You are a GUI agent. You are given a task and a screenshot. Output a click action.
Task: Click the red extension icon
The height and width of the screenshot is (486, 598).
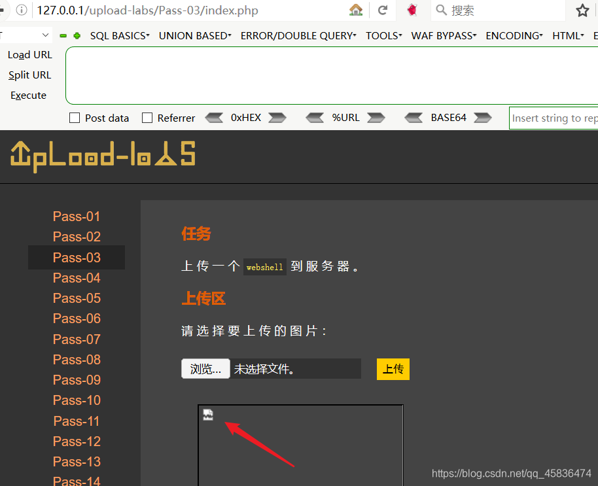[x=412, y=10]
